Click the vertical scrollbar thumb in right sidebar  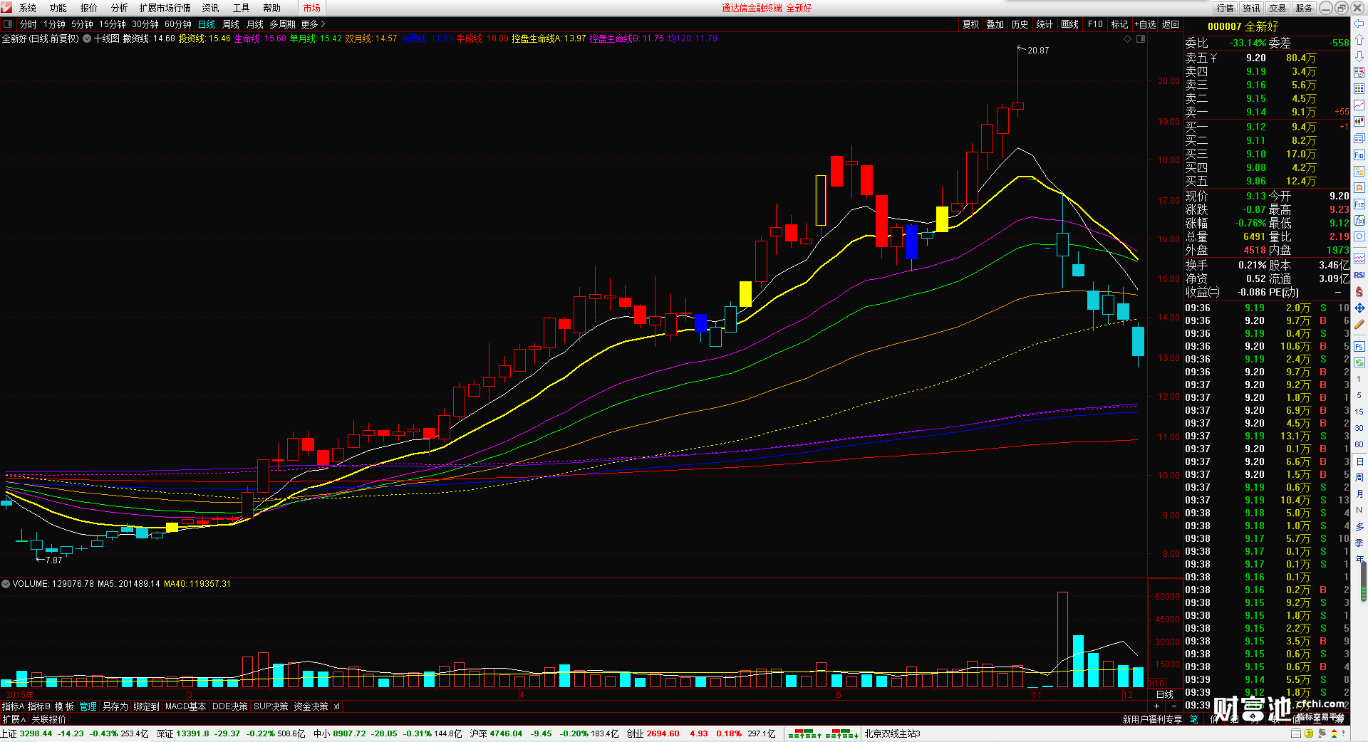coord(1364,582)
